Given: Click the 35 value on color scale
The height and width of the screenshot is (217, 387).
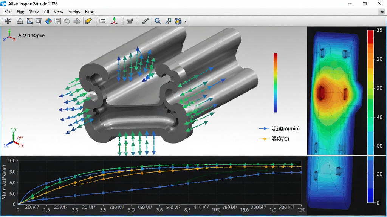Looking at the screenshot, I should coord(379,30).
